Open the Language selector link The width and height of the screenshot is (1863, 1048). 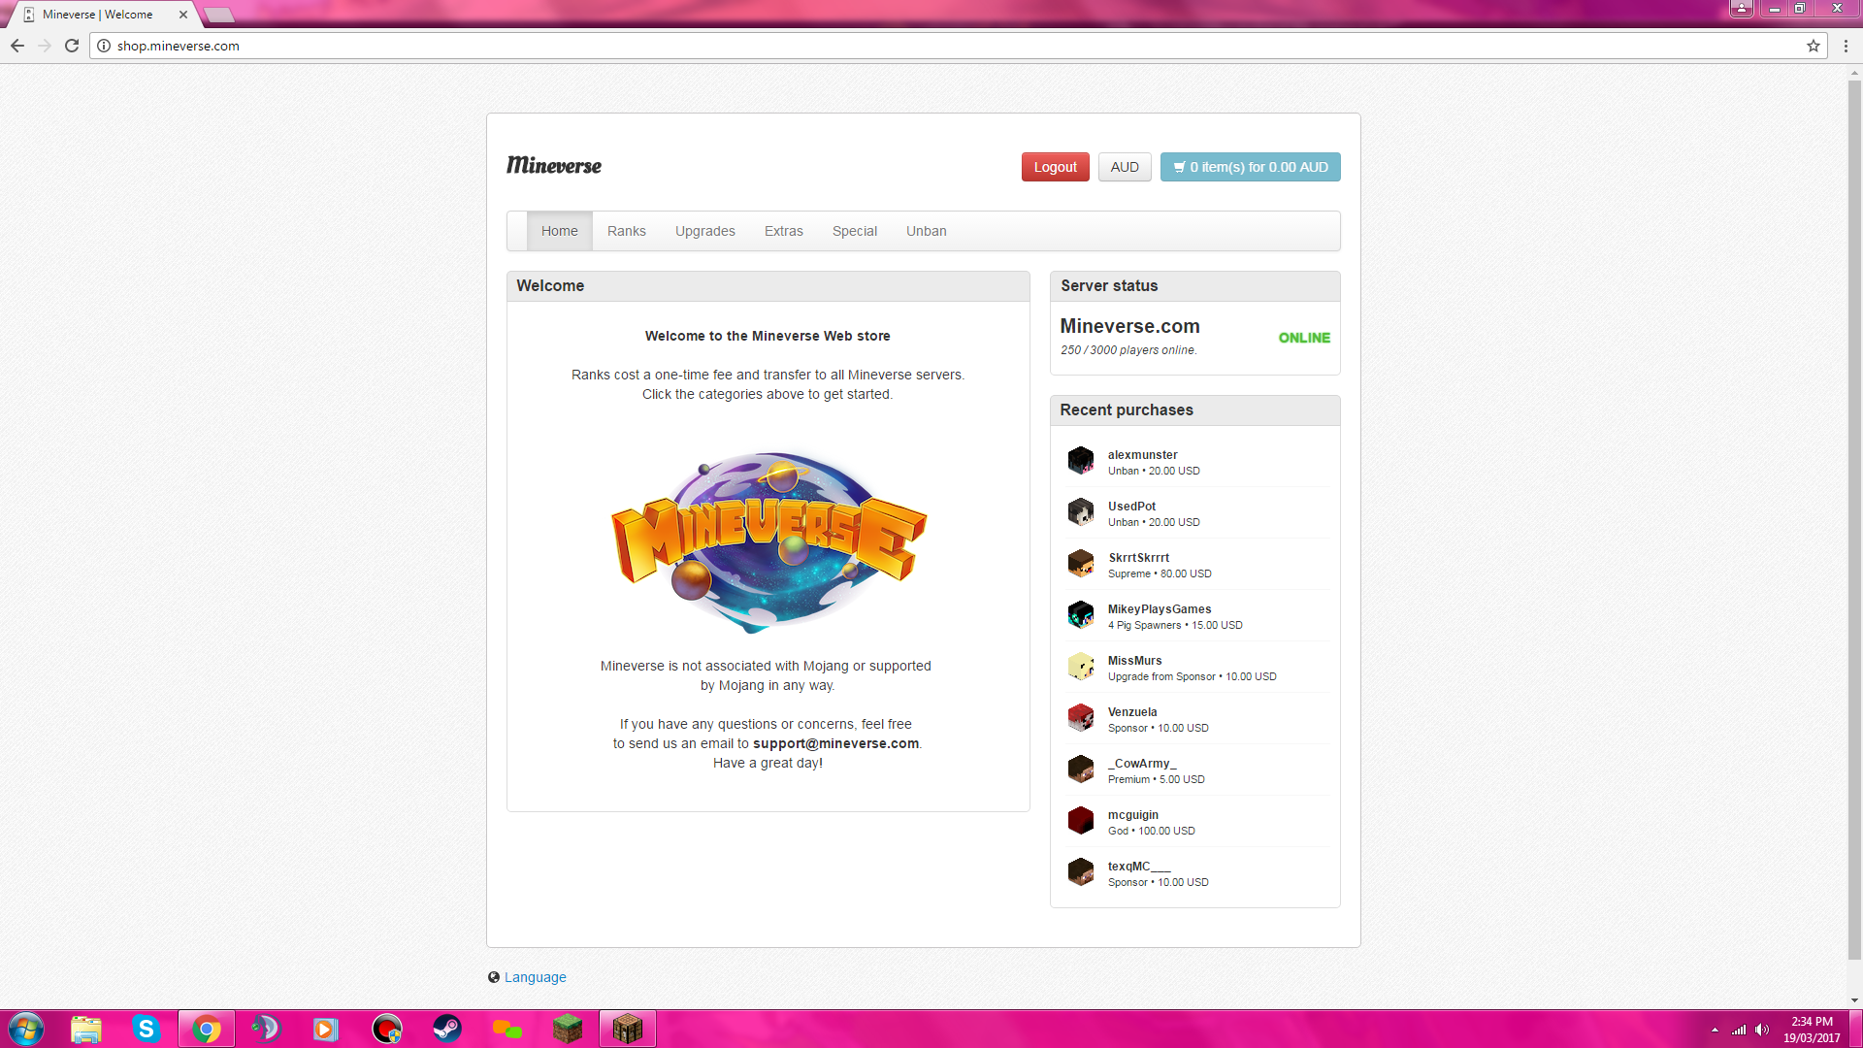(535, 977)
